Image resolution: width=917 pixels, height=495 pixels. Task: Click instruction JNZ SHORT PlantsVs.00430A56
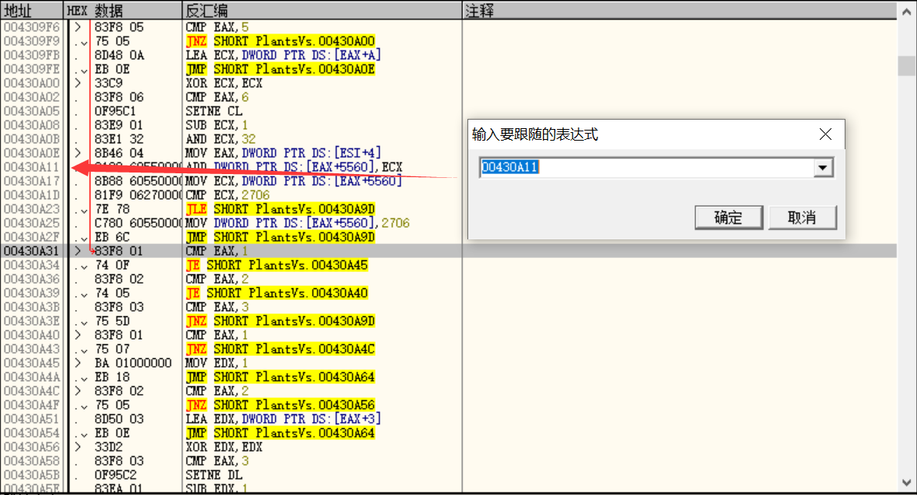click(x=280, y=406)
